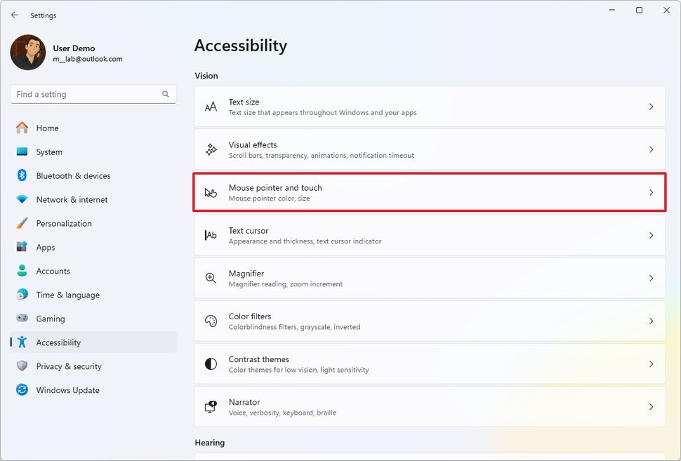This screenshot has height=461, width=681.
Task: Expand the Contrast themes chevron
Action: [650, 363]
